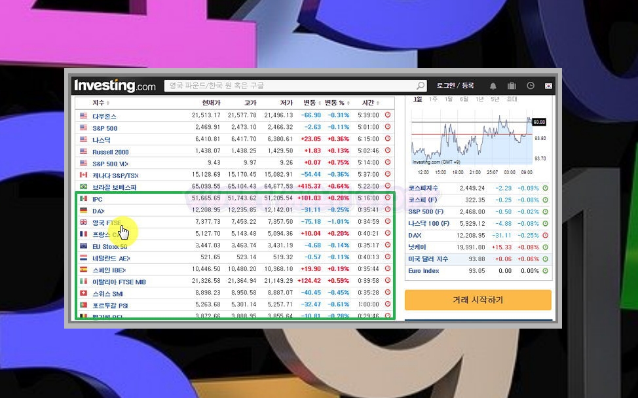Open the Euro Index sidebar link
This screenshot has height=398, width=638.
424,271
